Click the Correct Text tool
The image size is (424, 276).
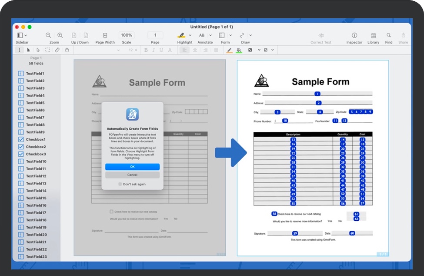(321, 35)
